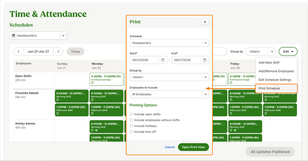Click the recurring icon on Monday's open Evening Coverage shift

(x=92, y=83)
